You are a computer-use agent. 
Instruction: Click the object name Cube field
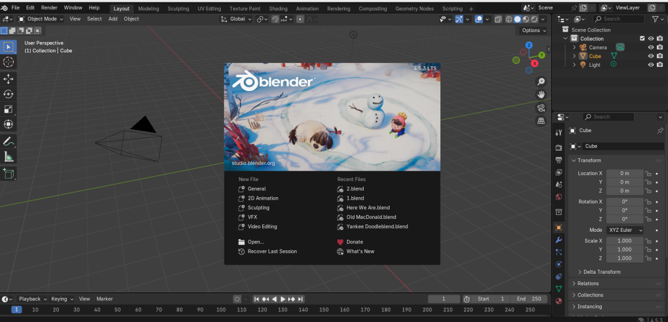(x=623, y=146)
